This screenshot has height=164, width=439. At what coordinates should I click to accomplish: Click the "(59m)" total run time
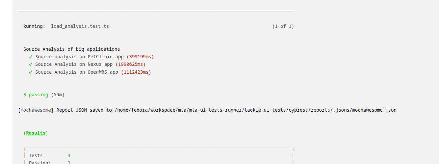(58, 95)
